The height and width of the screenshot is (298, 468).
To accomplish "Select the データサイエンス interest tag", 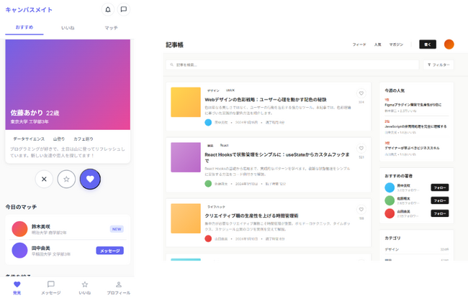I will point(29,139).
